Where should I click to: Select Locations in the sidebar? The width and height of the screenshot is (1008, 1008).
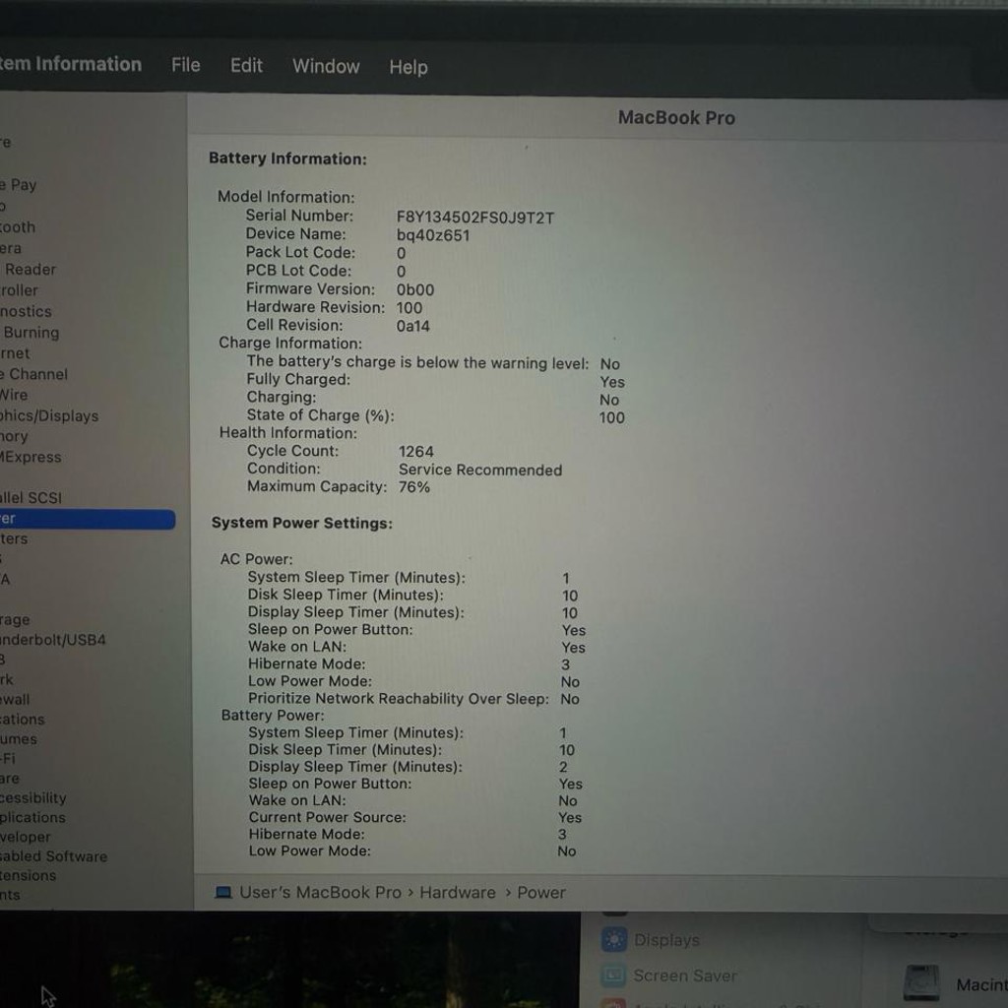pos(23,719)
